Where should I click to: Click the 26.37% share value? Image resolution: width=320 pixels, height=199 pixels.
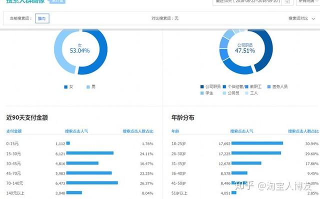click(x=146, y=183)
